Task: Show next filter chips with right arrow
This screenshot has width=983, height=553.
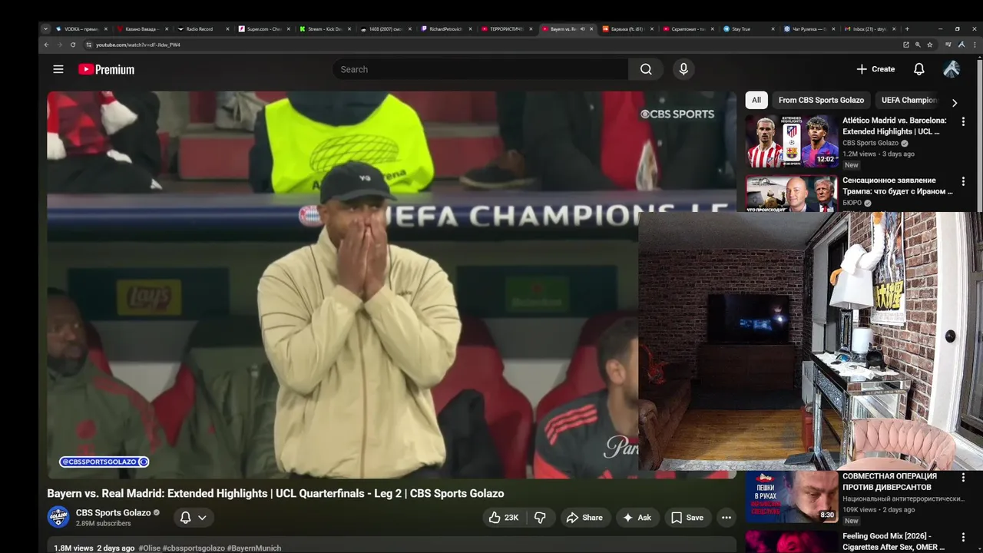Action: pos(955,102)
